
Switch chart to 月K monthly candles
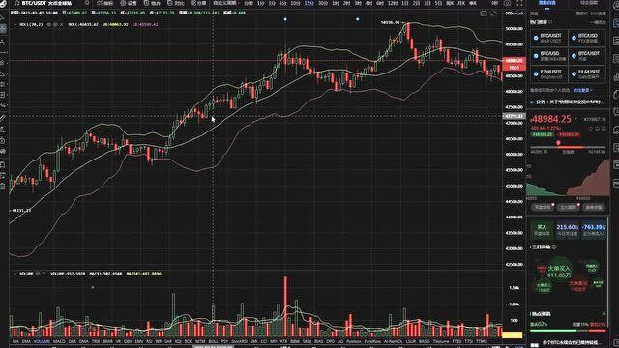pos(460,3)
